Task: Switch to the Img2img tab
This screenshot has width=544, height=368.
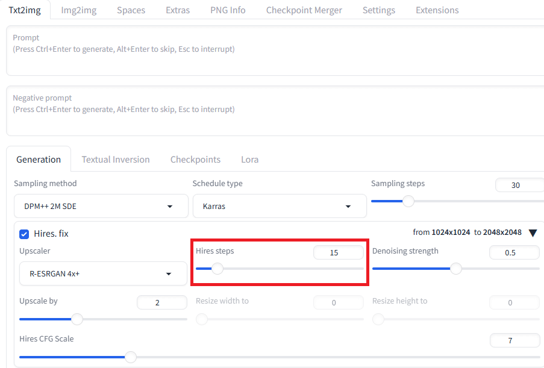Action: tap(79, 10)
